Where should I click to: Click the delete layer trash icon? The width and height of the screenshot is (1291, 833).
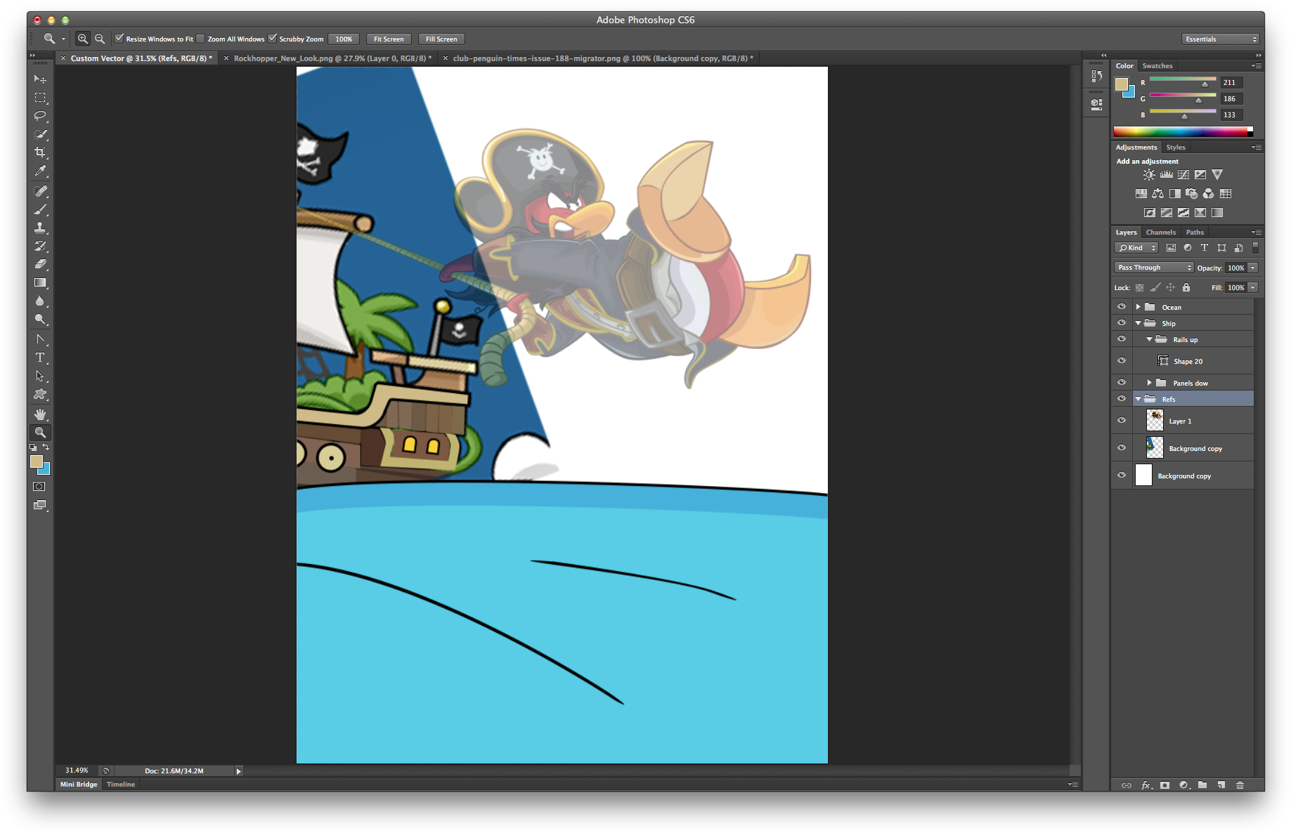(1240, 785)
